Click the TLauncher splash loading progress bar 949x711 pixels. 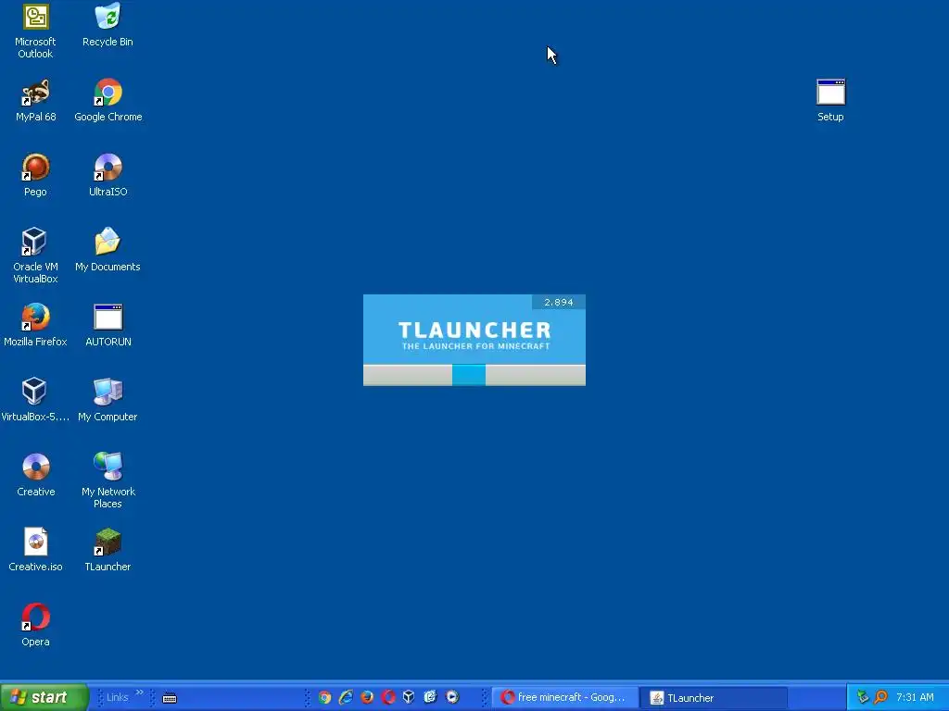(x=474, y=375)
